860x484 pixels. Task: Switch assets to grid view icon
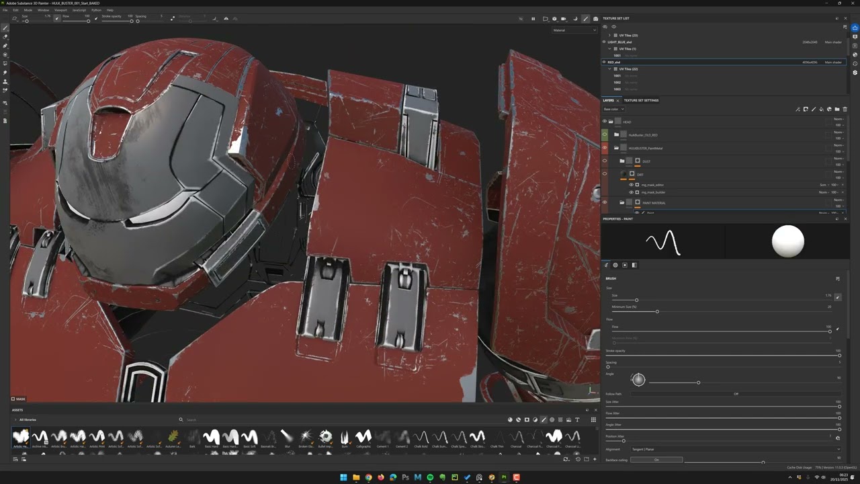click(593, 419)
